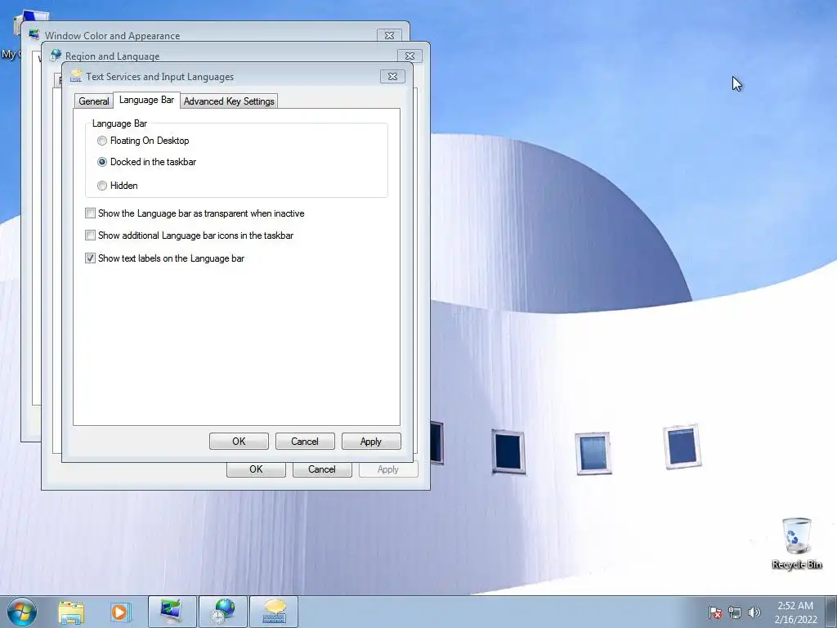The image size is (837, 628).
Task: Close the Text Services and Input Languages dialog
Action: coord(392,77)
